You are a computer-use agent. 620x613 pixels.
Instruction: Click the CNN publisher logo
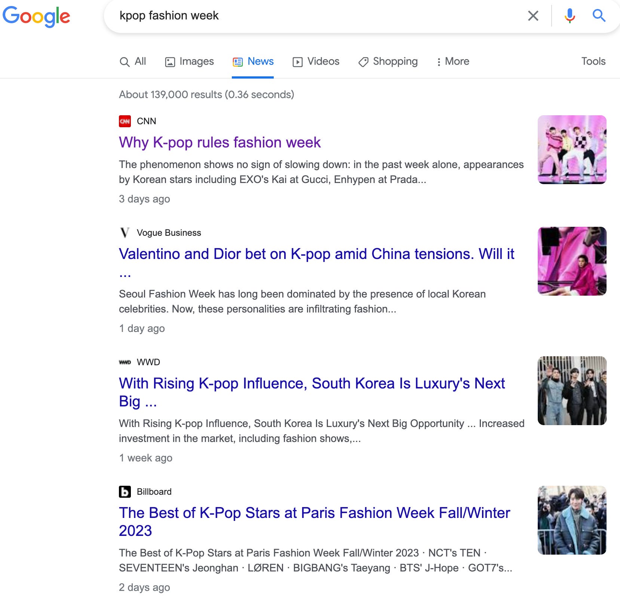pyautogui.click(x=125, y=121)
